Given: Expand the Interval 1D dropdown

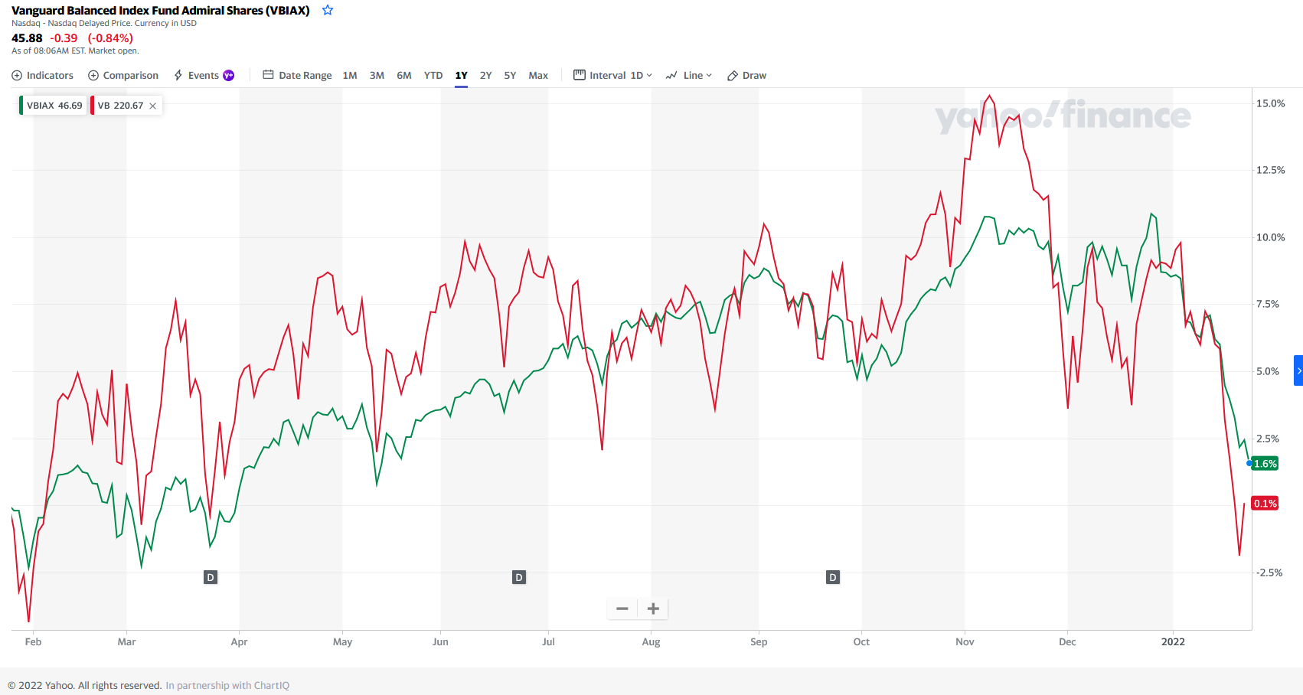Looking at the screenshot, I should pyautogui.click(x=612, y=75).
